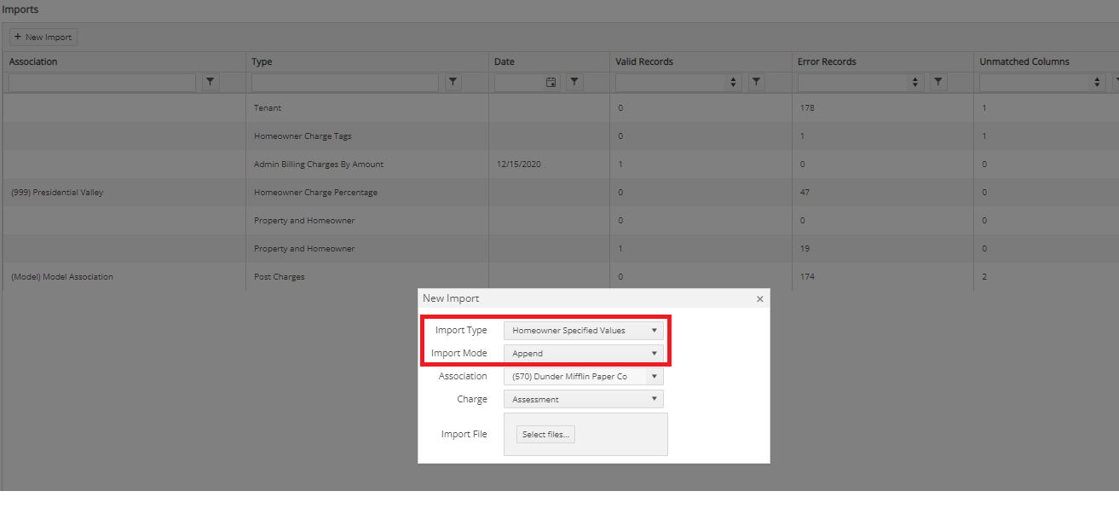Select the Homeowner Charge Percentage row
This screenshot has height=520, width=1119.
pos(559,193)
